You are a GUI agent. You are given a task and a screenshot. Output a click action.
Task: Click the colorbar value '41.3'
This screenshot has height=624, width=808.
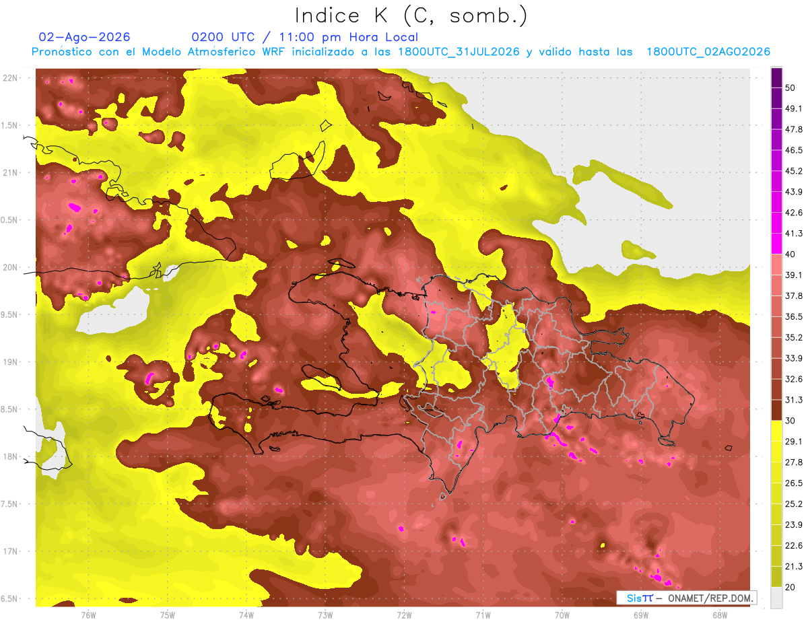pos(795,234)
